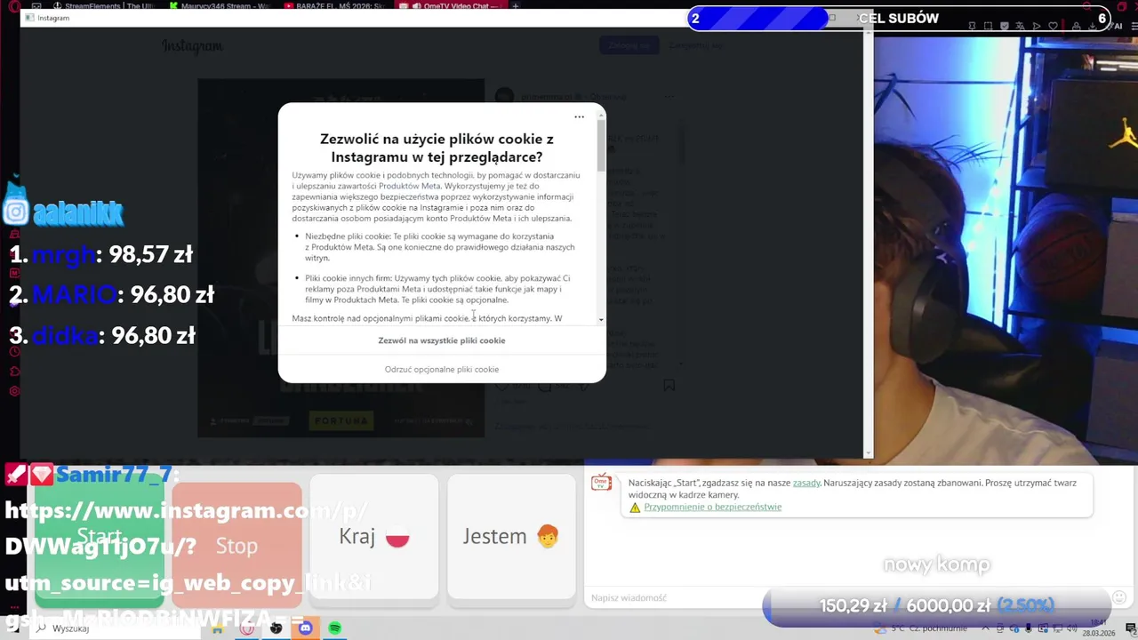This screenshot has height=640, width=1138.
Task: Click the Instagram logo in page header
Action: (192, 46)
